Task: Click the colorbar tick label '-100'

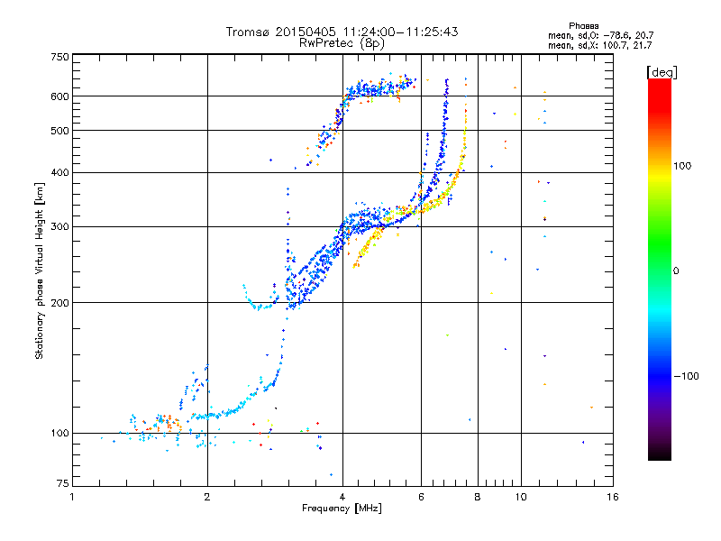Action: 686,376
